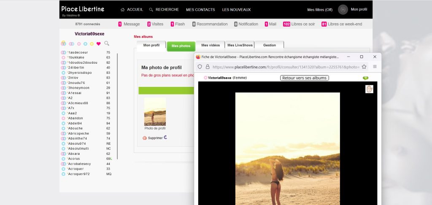
Task: Click the padlock site security icon
Action: click(x=207, y=67)
